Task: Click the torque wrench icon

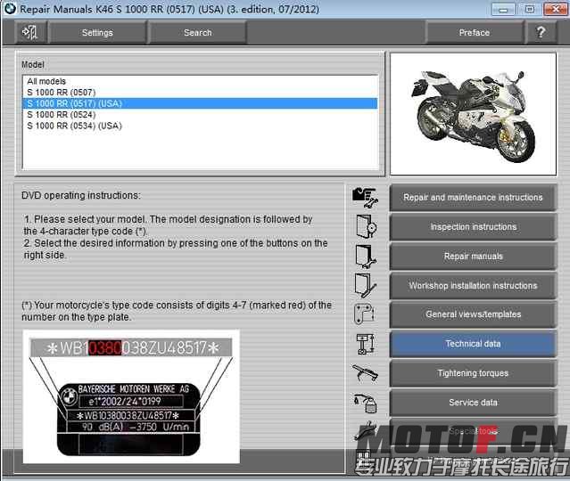Action: pyautogui.click(x=366, y=373)
